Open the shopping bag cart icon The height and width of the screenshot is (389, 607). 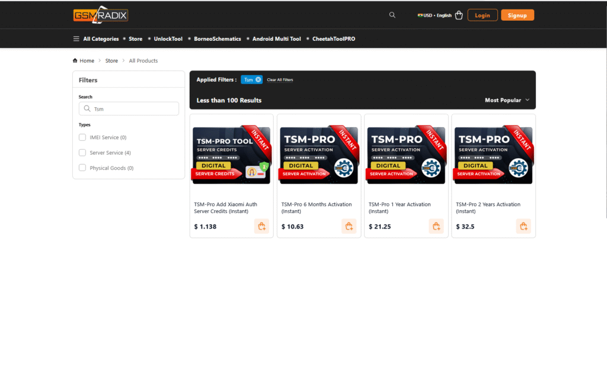point(459,15)
